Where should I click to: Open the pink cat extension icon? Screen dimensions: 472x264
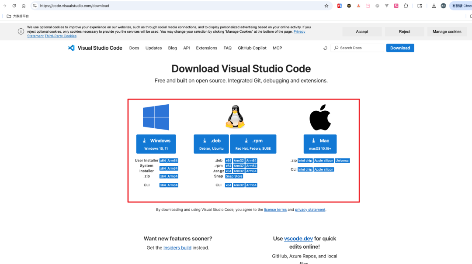(x=368, y=6)
